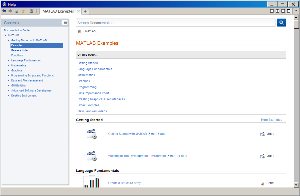Jump to Language Fundamentals in On this page
Screen dimensions: 300x196
pyautogui.click(x=95, y=69)
